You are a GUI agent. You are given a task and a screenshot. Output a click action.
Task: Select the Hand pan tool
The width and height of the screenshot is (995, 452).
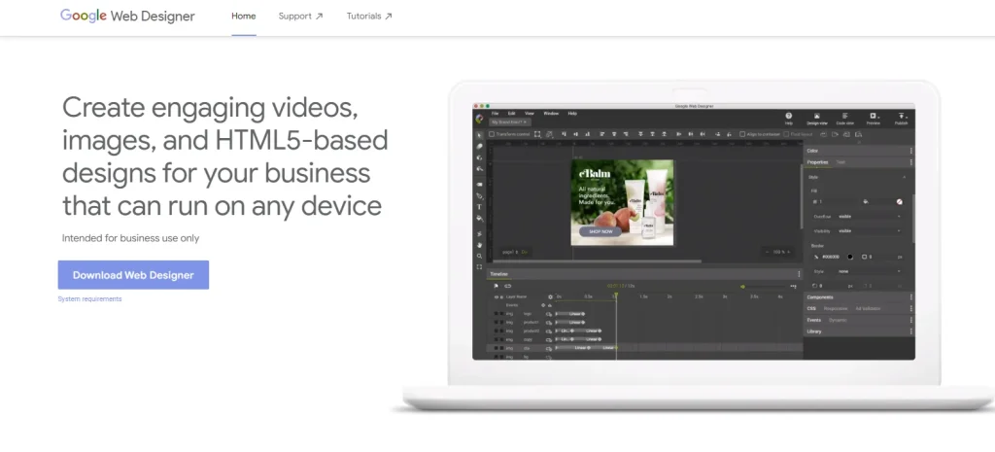tap(479, 245)
